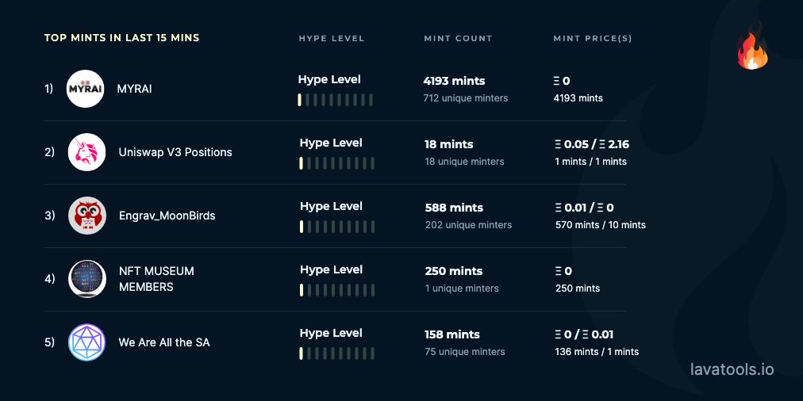Select the 18 mints count

pos(449,144)
